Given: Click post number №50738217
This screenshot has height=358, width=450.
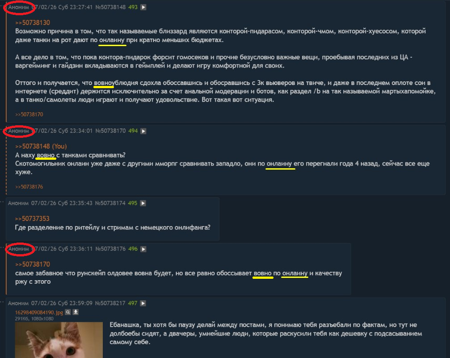Looking at the screenshot, I should click(x=110, y=303).
